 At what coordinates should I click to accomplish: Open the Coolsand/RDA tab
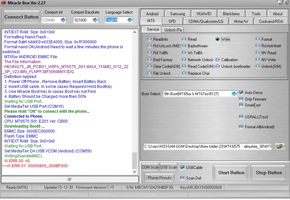pos(271,21)
